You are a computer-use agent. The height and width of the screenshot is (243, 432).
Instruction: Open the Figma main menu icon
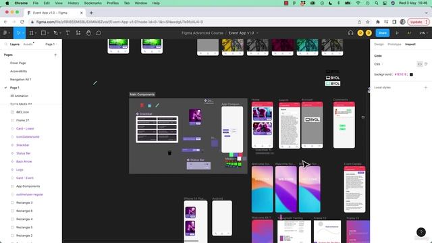click(5, 33)
